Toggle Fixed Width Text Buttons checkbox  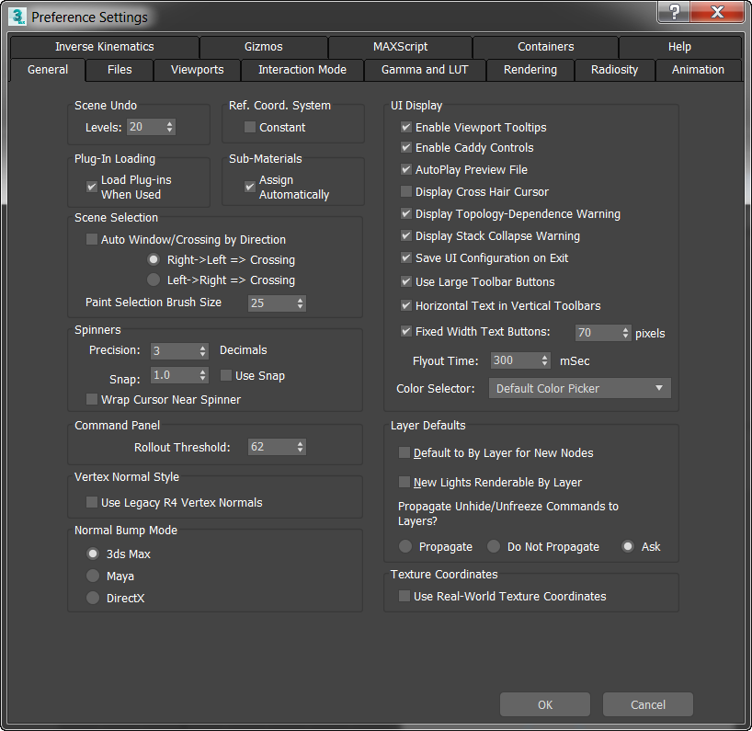[406, 331]
